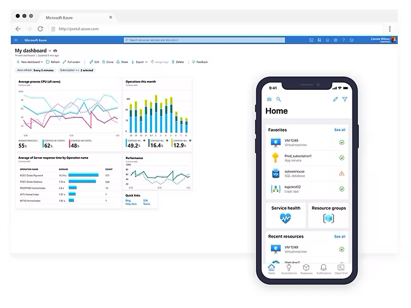
Task: Tap See all beside Favorites
Action: click(x=340, y=130)
